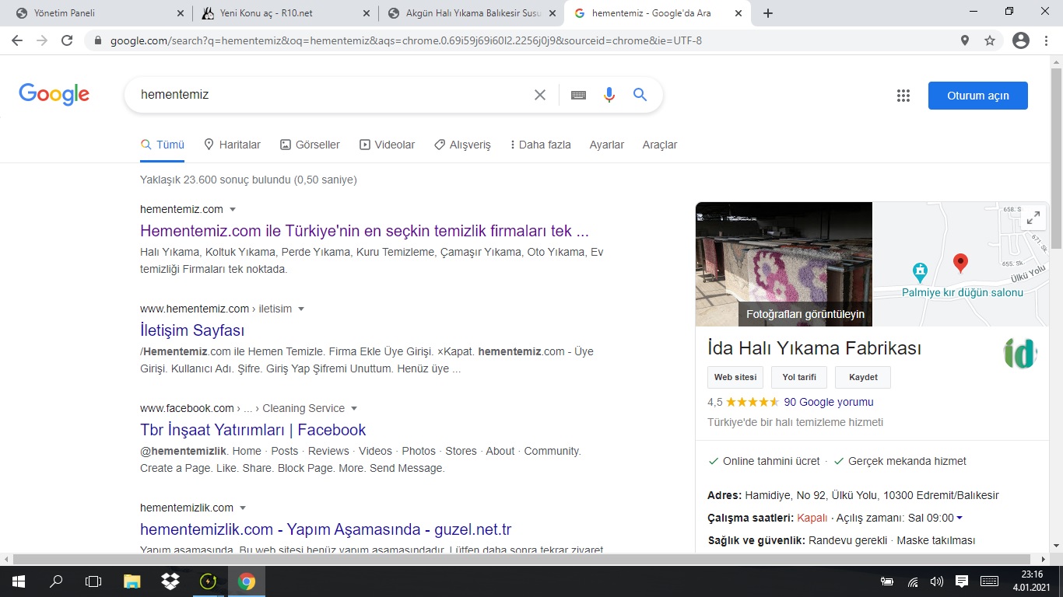
Task: Click the İda company logo
Action: (1020, 354)
